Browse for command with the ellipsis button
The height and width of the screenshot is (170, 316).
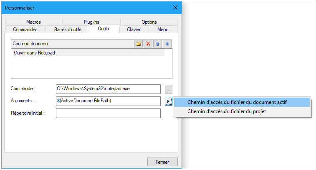(x=168, y=89)
